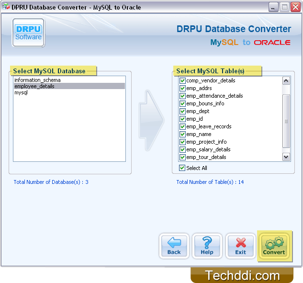The width and height of the screenshot is (303, 283).
Task: Toggle the emp_name checkbox
Action: (182, 134)
